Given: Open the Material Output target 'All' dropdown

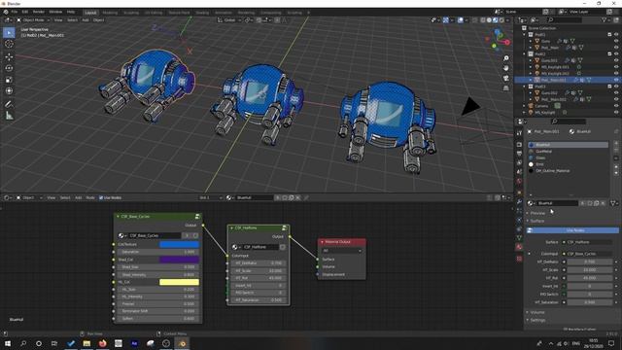Looking at the screenshot, I should point(342,251).
